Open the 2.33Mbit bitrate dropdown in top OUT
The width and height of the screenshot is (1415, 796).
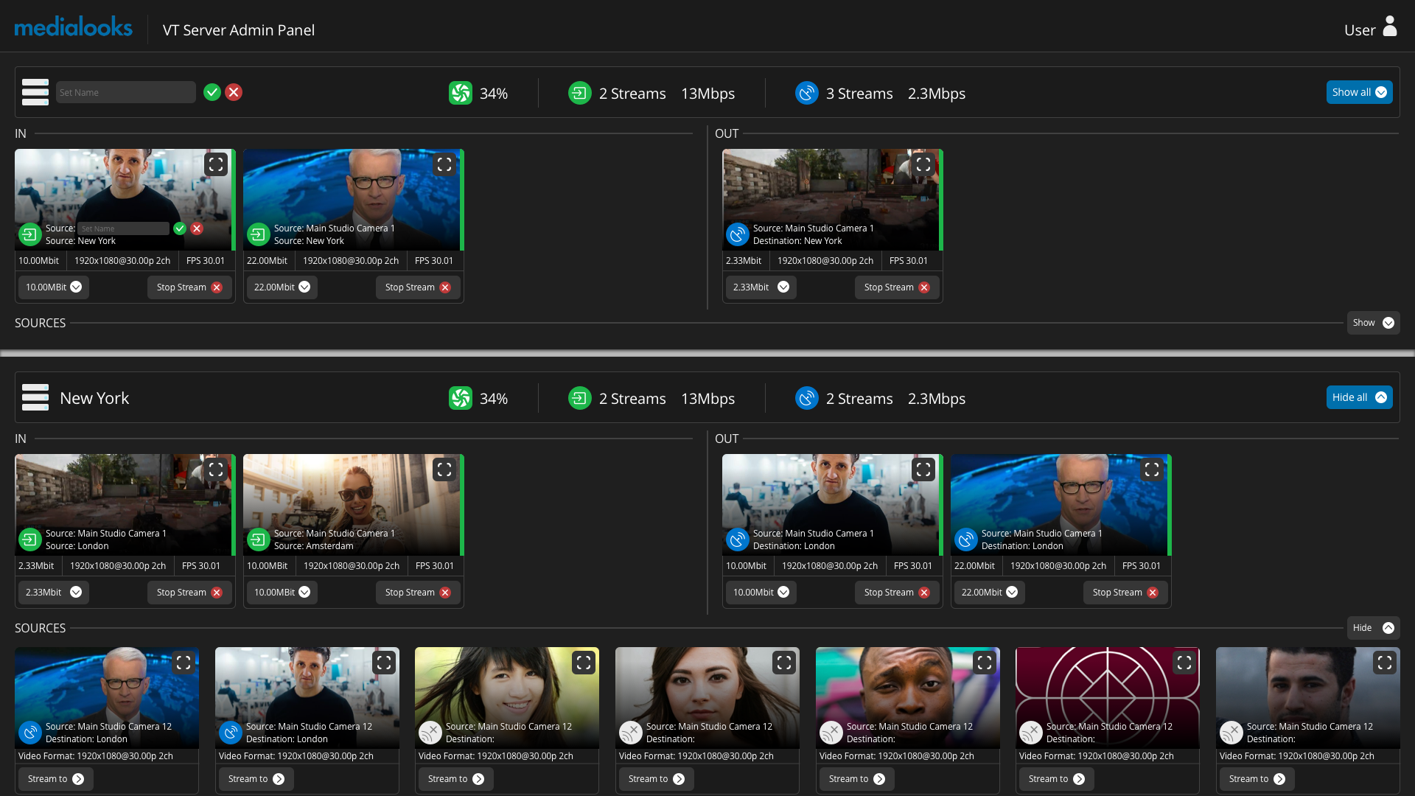click(x=760, y=287)
